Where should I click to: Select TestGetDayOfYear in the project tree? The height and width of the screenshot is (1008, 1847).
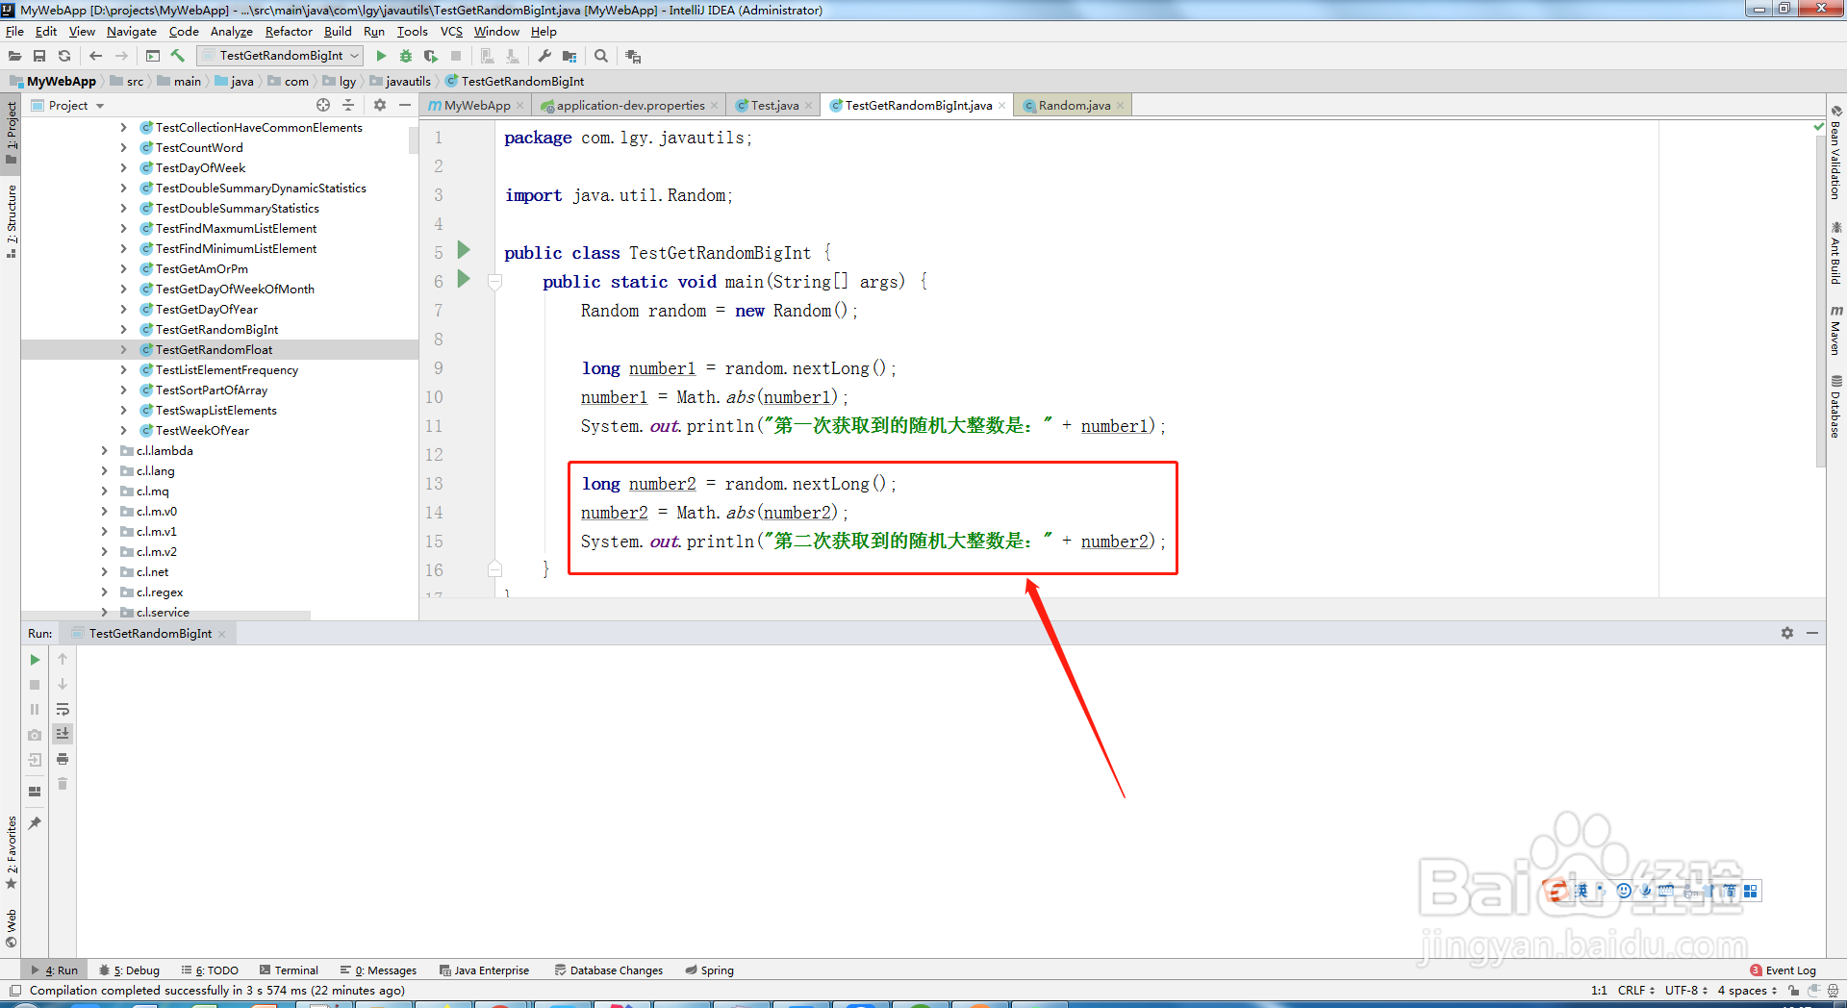[x=207, y=309]
